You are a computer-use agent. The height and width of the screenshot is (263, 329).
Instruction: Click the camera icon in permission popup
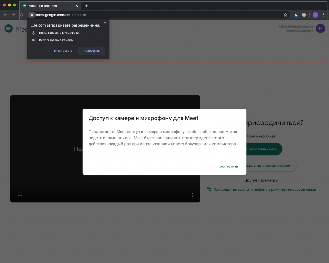pyautogui.click(x=33, y=40)
